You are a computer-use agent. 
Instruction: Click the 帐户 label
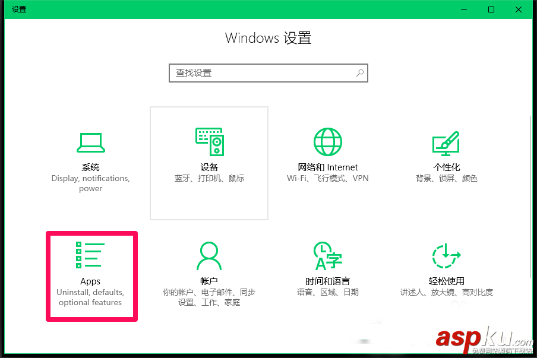click(x=209, y=281)
